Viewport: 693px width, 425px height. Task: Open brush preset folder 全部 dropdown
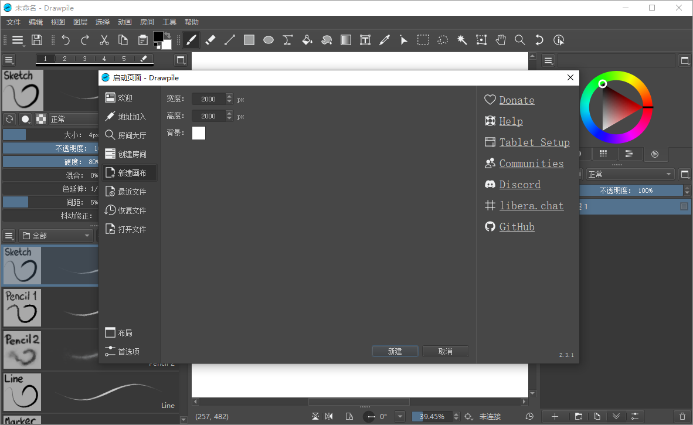point(56,236)
